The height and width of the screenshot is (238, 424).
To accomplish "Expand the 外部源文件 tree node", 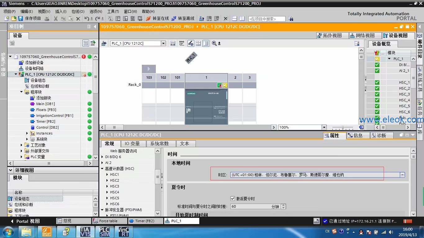I will (22, 151).
